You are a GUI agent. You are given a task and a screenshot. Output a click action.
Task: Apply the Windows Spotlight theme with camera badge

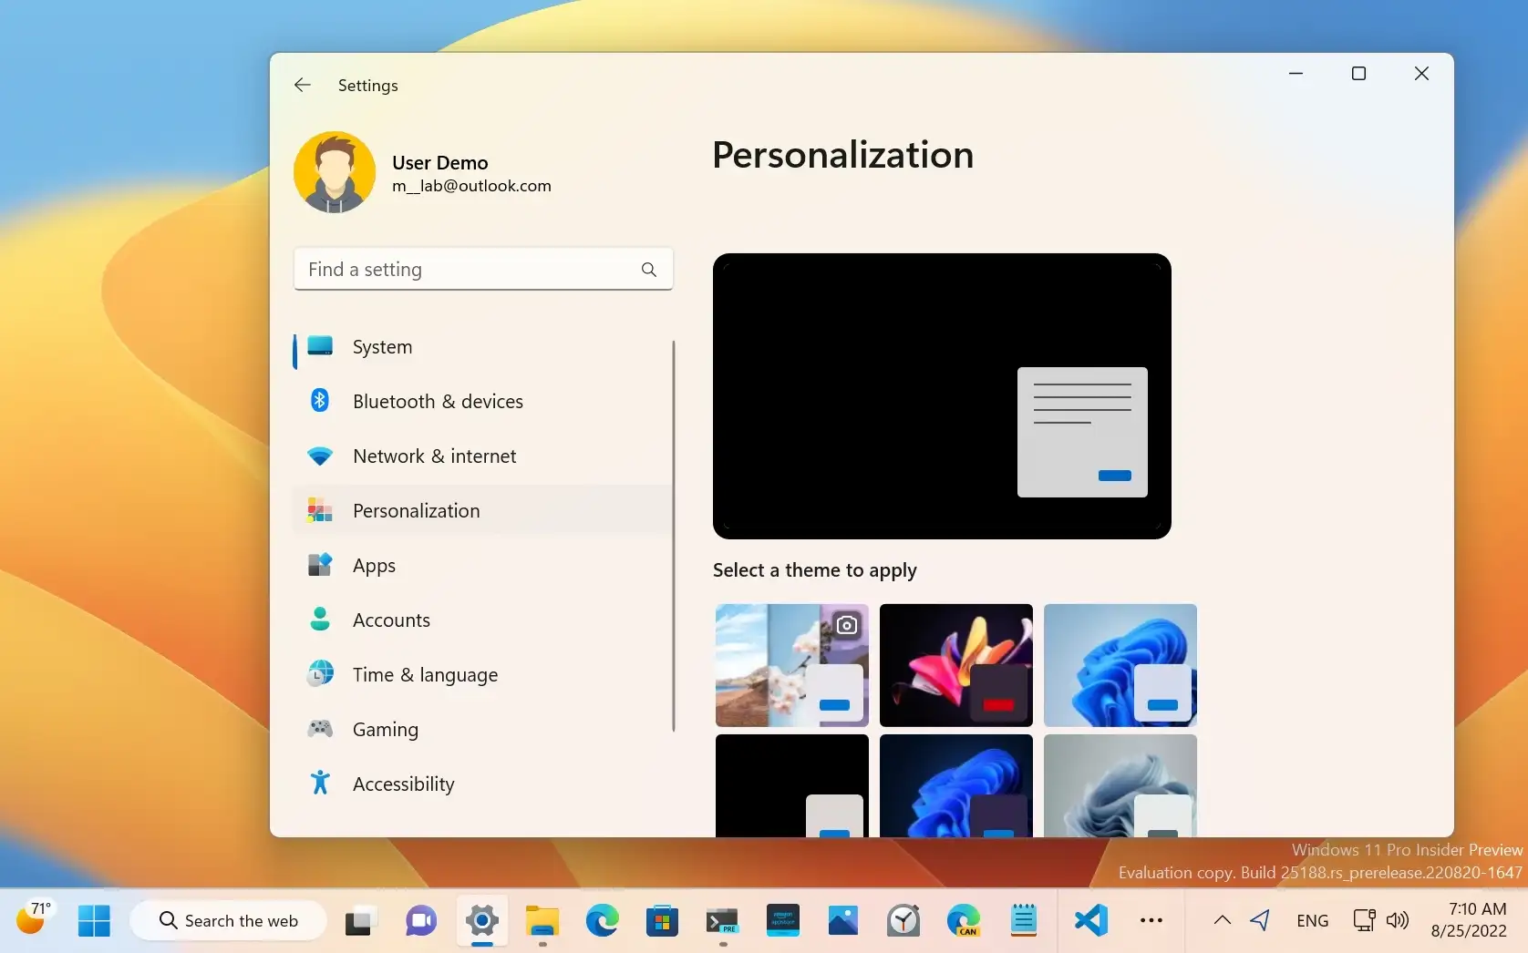point(792,665)
